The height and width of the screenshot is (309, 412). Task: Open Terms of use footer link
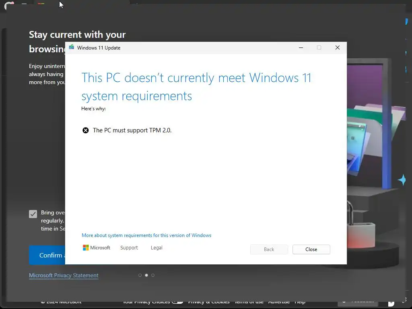pyautogui.click(x=249, y=302)
